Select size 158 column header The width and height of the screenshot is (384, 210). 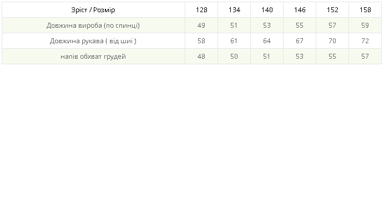coord(365,10)
